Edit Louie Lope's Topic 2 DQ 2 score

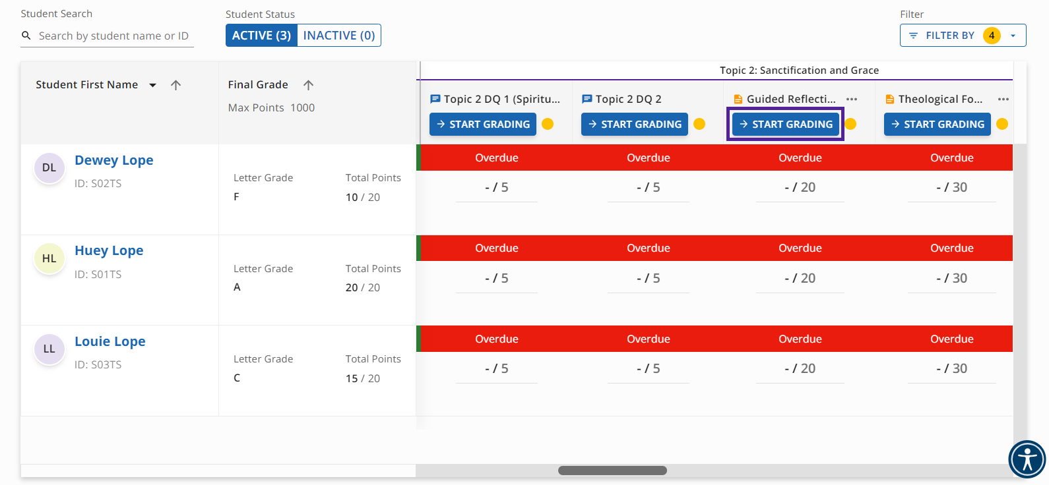649,369
